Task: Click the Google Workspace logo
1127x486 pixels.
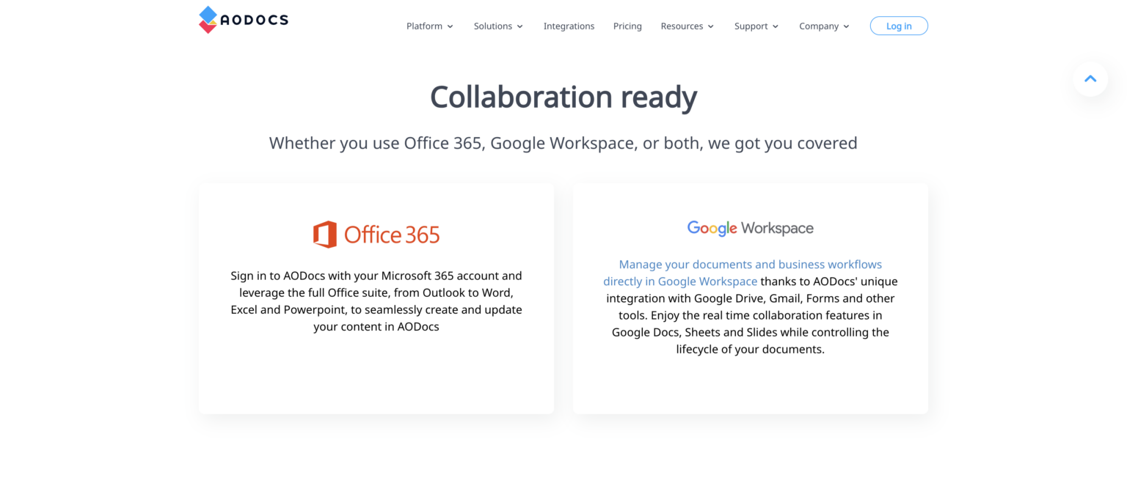Action: 750,228
